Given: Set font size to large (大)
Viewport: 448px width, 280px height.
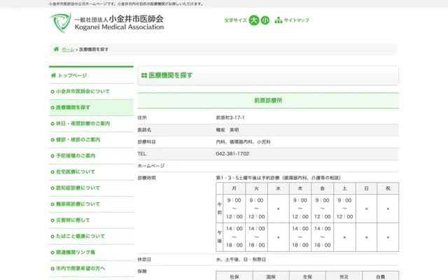Looking at the screenshot, I should [x=253, y=20].
